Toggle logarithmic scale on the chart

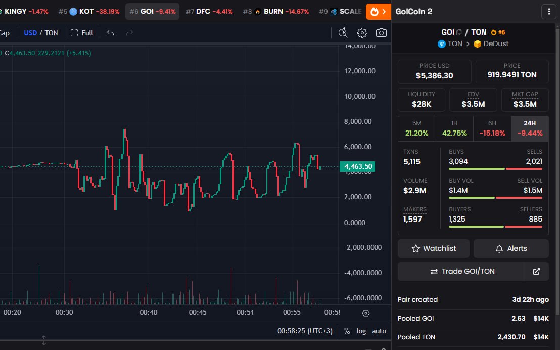[x=361, y=331]
